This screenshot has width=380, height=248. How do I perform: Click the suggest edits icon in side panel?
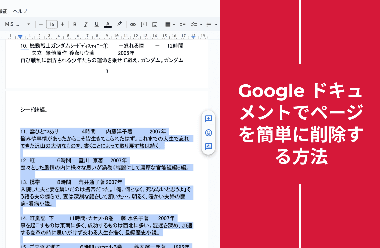coord(209,147)
